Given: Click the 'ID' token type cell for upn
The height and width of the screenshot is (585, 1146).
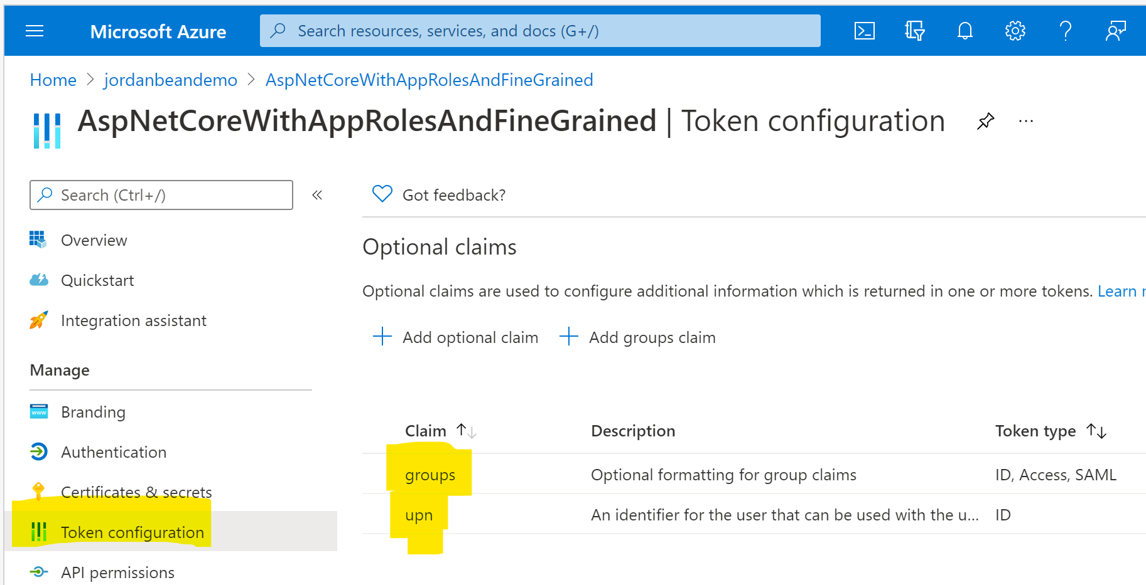Looking at the screenshot, I should tap(1003, 515).
